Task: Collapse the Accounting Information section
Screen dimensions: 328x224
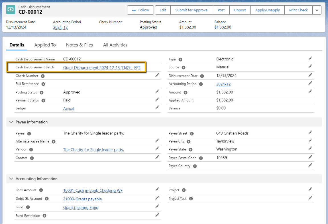Action: click(11, 179)
